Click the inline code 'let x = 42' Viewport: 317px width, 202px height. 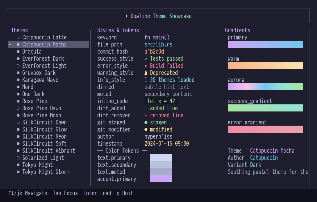(161, 101)
